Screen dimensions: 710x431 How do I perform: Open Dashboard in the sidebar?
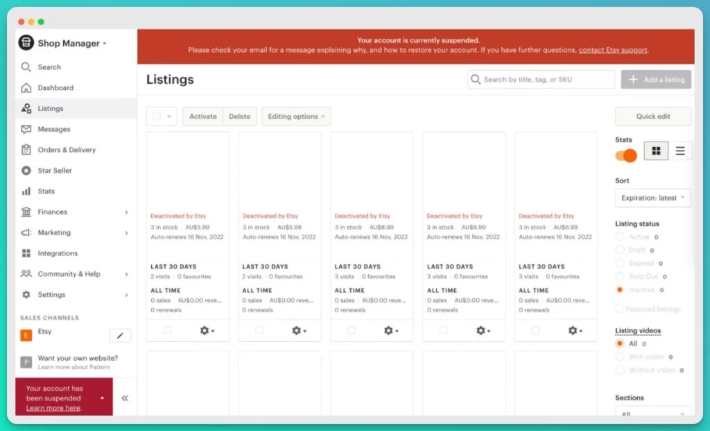[76, 87]
